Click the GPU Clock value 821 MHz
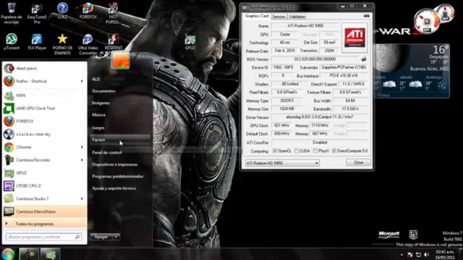Viewport: 463px width, 260px height. [x=281, y=126]
